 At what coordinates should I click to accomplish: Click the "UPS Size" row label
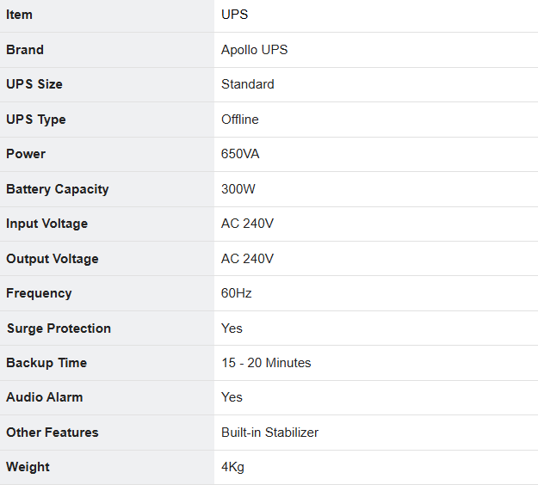click(34, 84)
